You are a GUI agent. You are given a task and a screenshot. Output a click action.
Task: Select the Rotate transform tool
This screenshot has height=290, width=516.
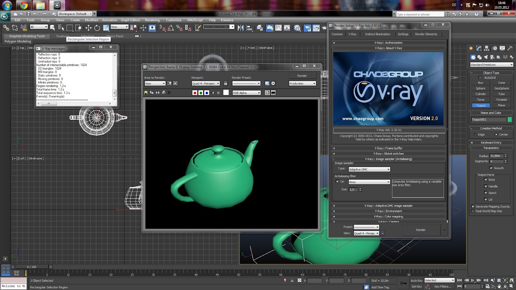97,28
